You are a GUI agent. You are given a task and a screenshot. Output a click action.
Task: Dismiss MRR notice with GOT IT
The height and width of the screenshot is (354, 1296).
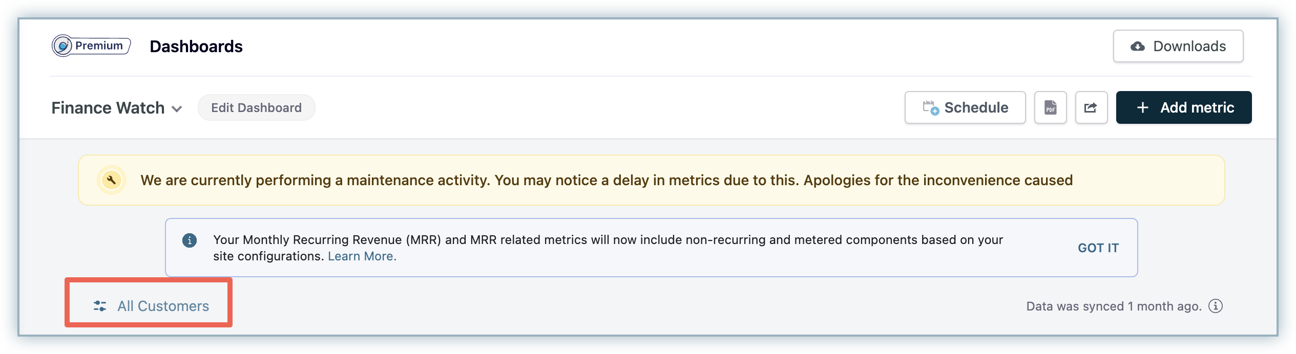pos(1098,248)
